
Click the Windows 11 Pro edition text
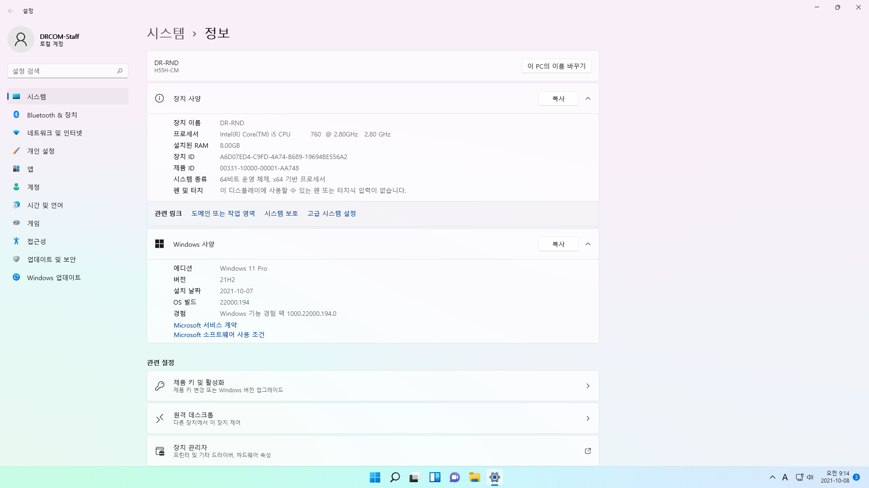pyautogui.click(x=244, y=268)
